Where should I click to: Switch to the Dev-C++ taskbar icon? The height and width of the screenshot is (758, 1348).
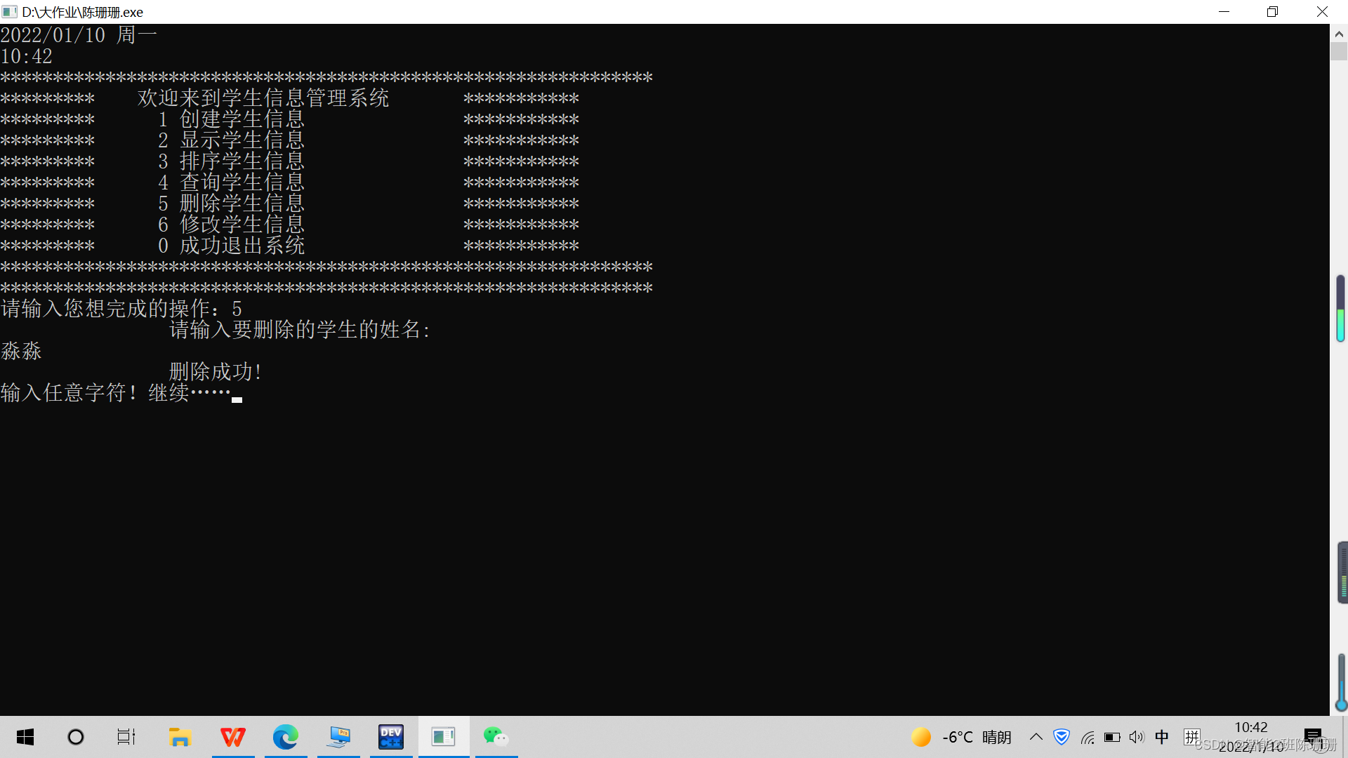(x=391, y=737)
